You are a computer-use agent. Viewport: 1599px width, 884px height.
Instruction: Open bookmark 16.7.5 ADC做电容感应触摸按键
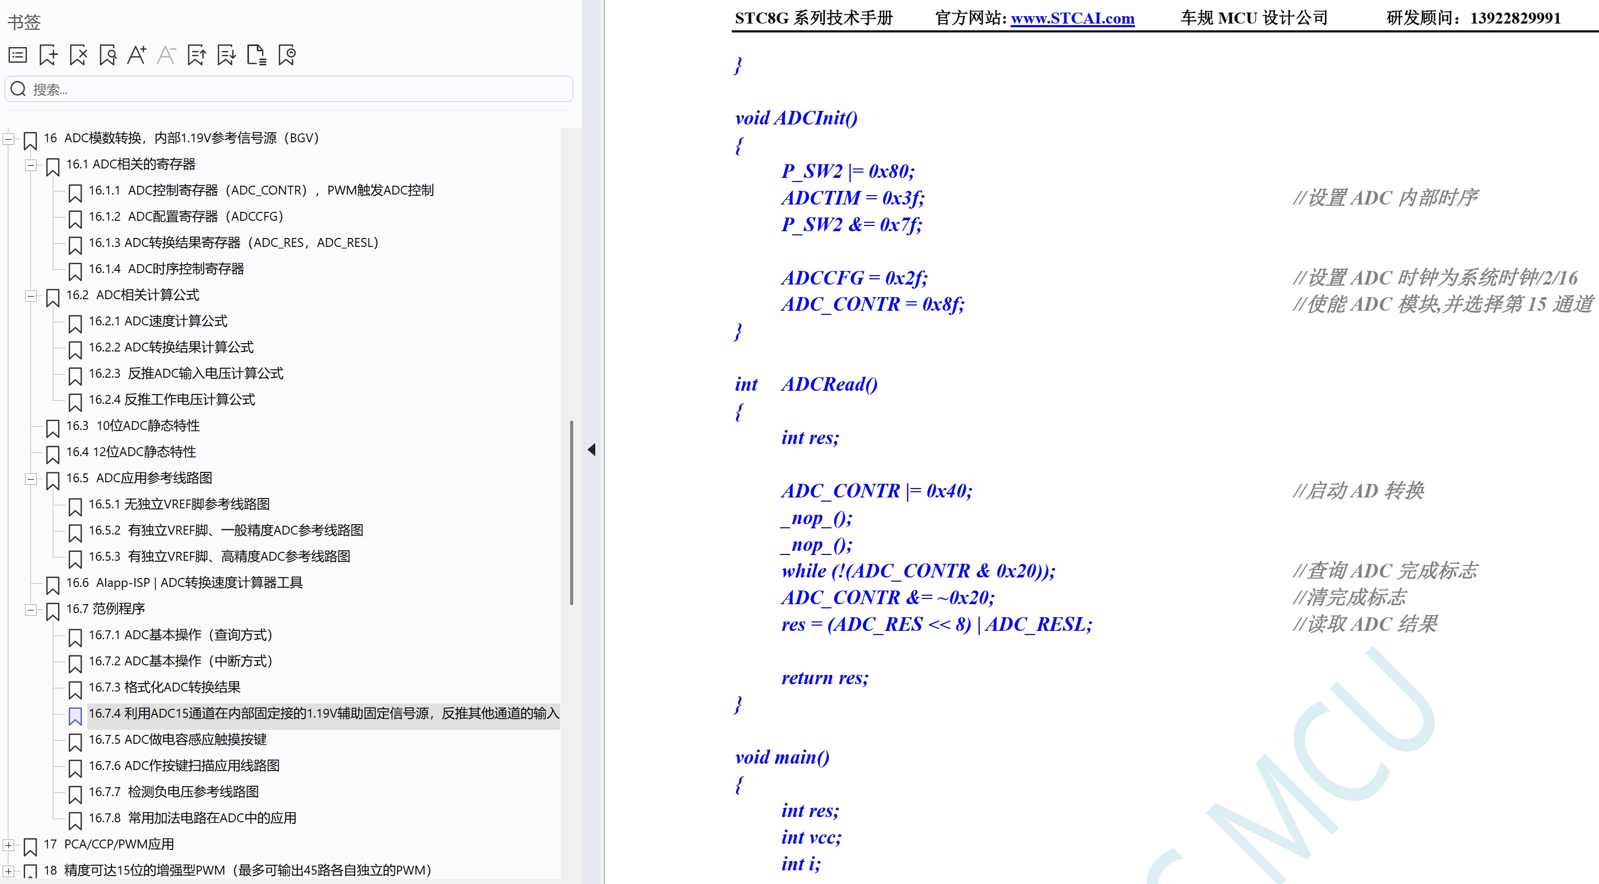pos(177,739)
